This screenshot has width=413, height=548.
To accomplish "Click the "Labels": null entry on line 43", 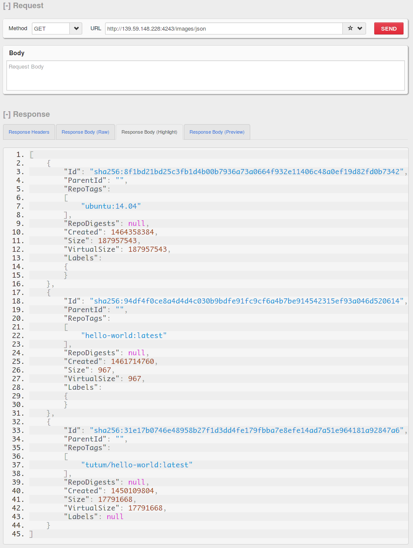I will [x=94, y=517].
